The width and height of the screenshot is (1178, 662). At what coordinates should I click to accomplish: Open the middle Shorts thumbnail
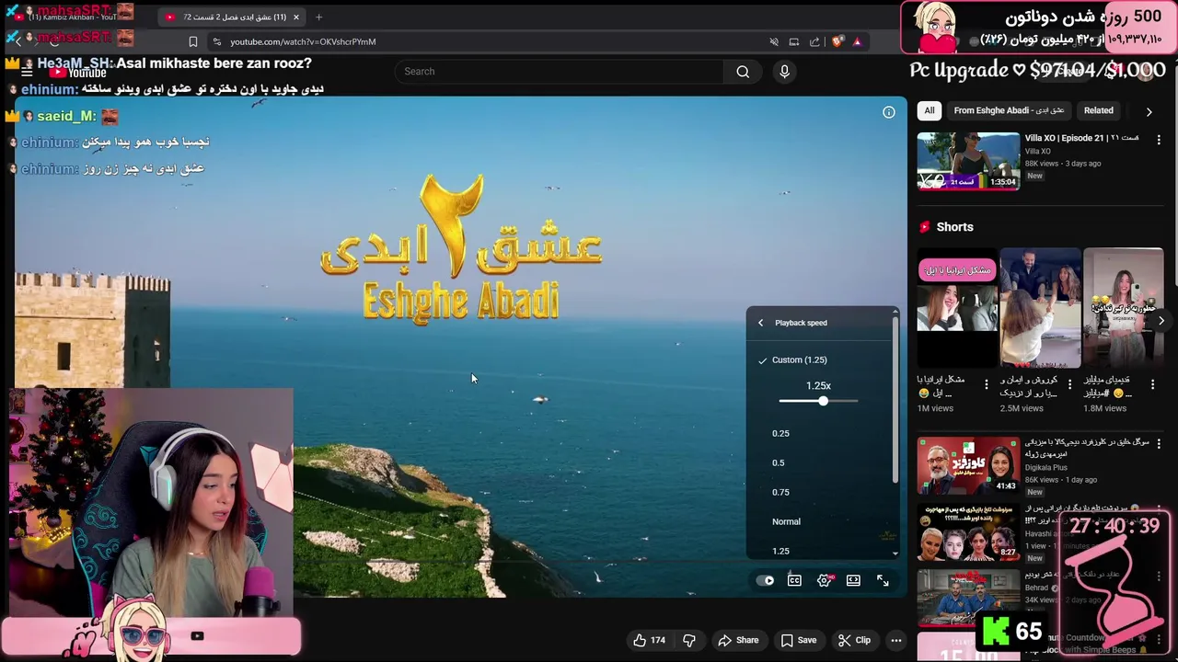tap(1040, 308)
